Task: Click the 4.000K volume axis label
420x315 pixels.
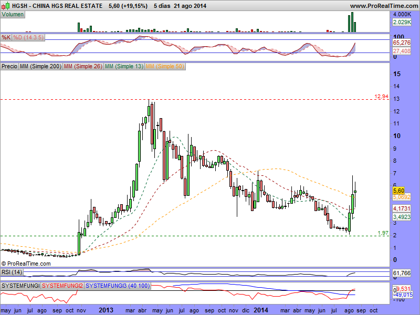Action: 402,14
